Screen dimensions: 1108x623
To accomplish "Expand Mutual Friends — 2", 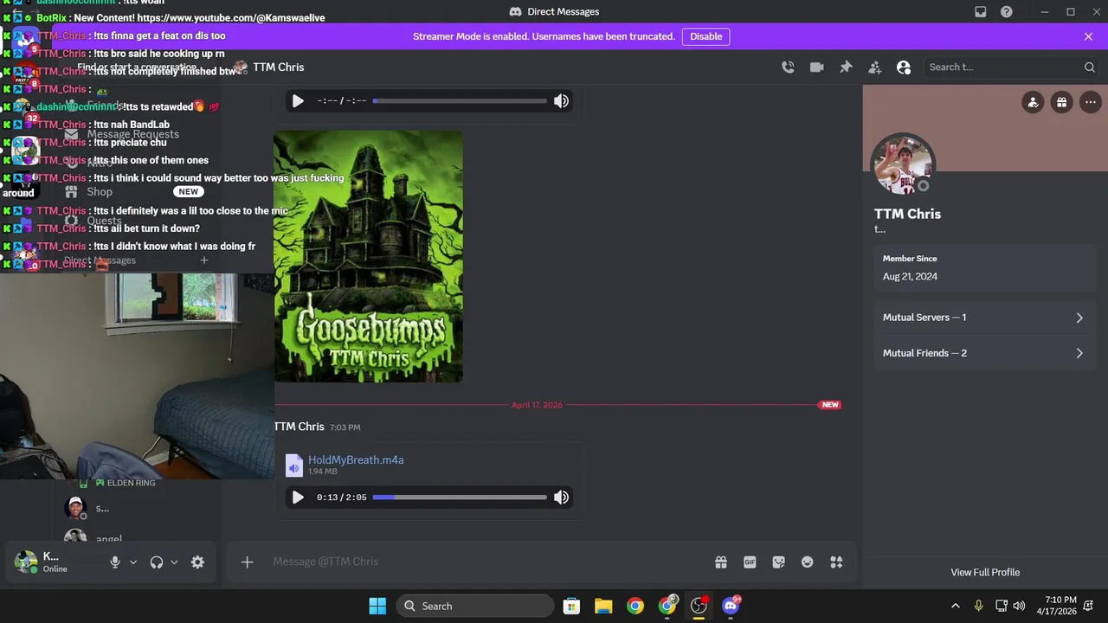I will 984,353.
